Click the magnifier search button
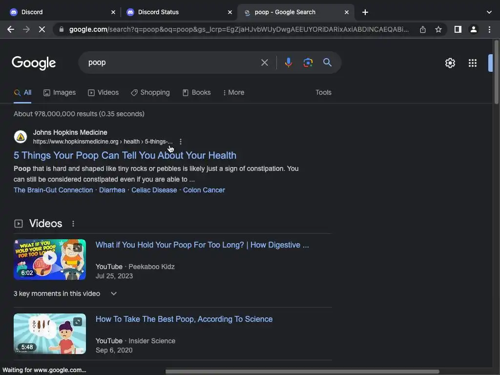Screen dimensions: 500x375 328,62
